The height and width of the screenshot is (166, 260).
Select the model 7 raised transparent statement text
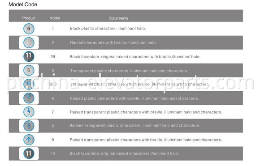click(x=146, y=112)
